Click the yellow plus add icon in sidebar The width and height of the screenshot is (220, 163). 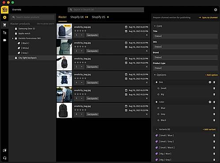(5, 17)
